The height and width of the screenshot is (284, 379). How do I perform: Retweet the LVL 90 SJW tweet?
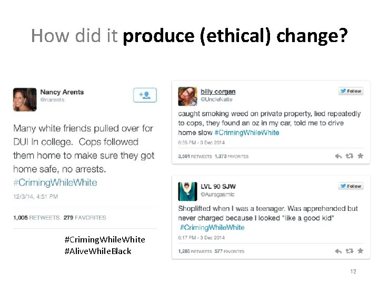click(350, 251)
